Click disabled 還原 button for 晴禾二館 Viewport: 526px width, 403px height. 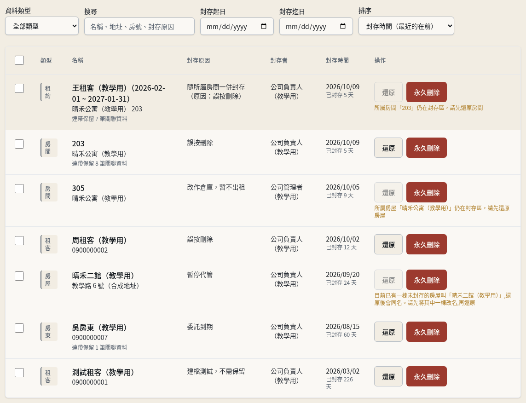coord(388,280)
